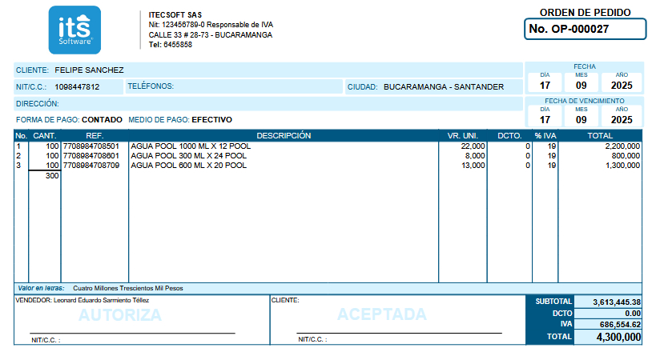The image size is (656, 352).
Task: Click the % IVA column header
Action: pyautogui.click(x=545, y=136)
